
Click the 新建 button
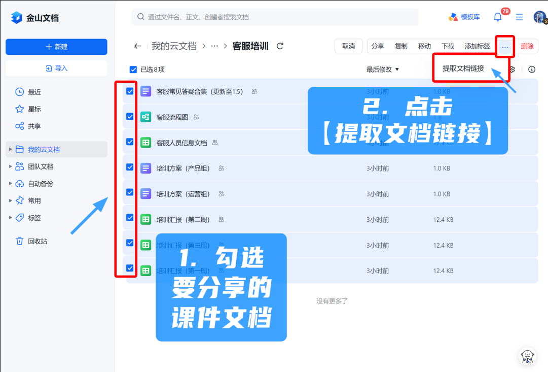pos(56,47)
